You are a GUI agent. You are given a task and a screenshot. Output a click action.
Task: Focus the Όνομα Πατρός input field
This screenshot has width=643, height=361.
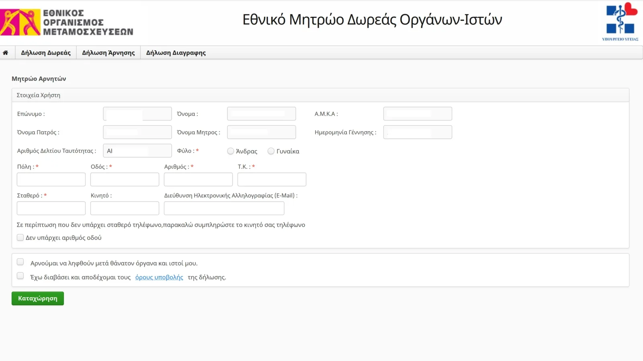click(x=137, y=132)
